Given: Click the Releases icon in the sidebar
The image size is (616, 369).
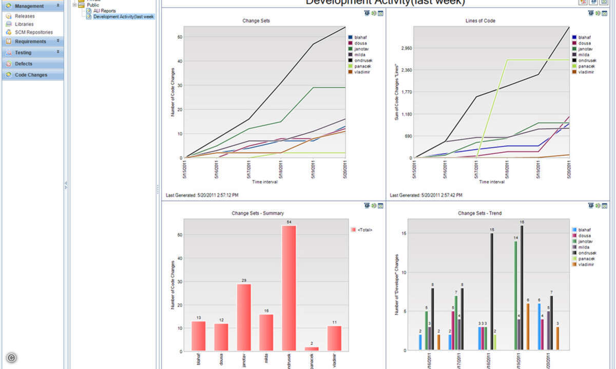Looking at the screenshot, I should pos(8,16).
